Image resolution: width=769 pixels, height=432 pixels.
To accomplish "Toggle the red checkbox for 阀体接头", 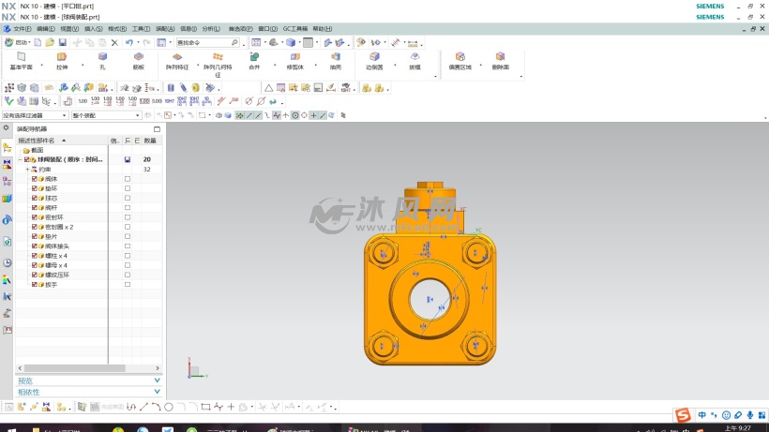I will pyautogui.click(x=35, y=246).
